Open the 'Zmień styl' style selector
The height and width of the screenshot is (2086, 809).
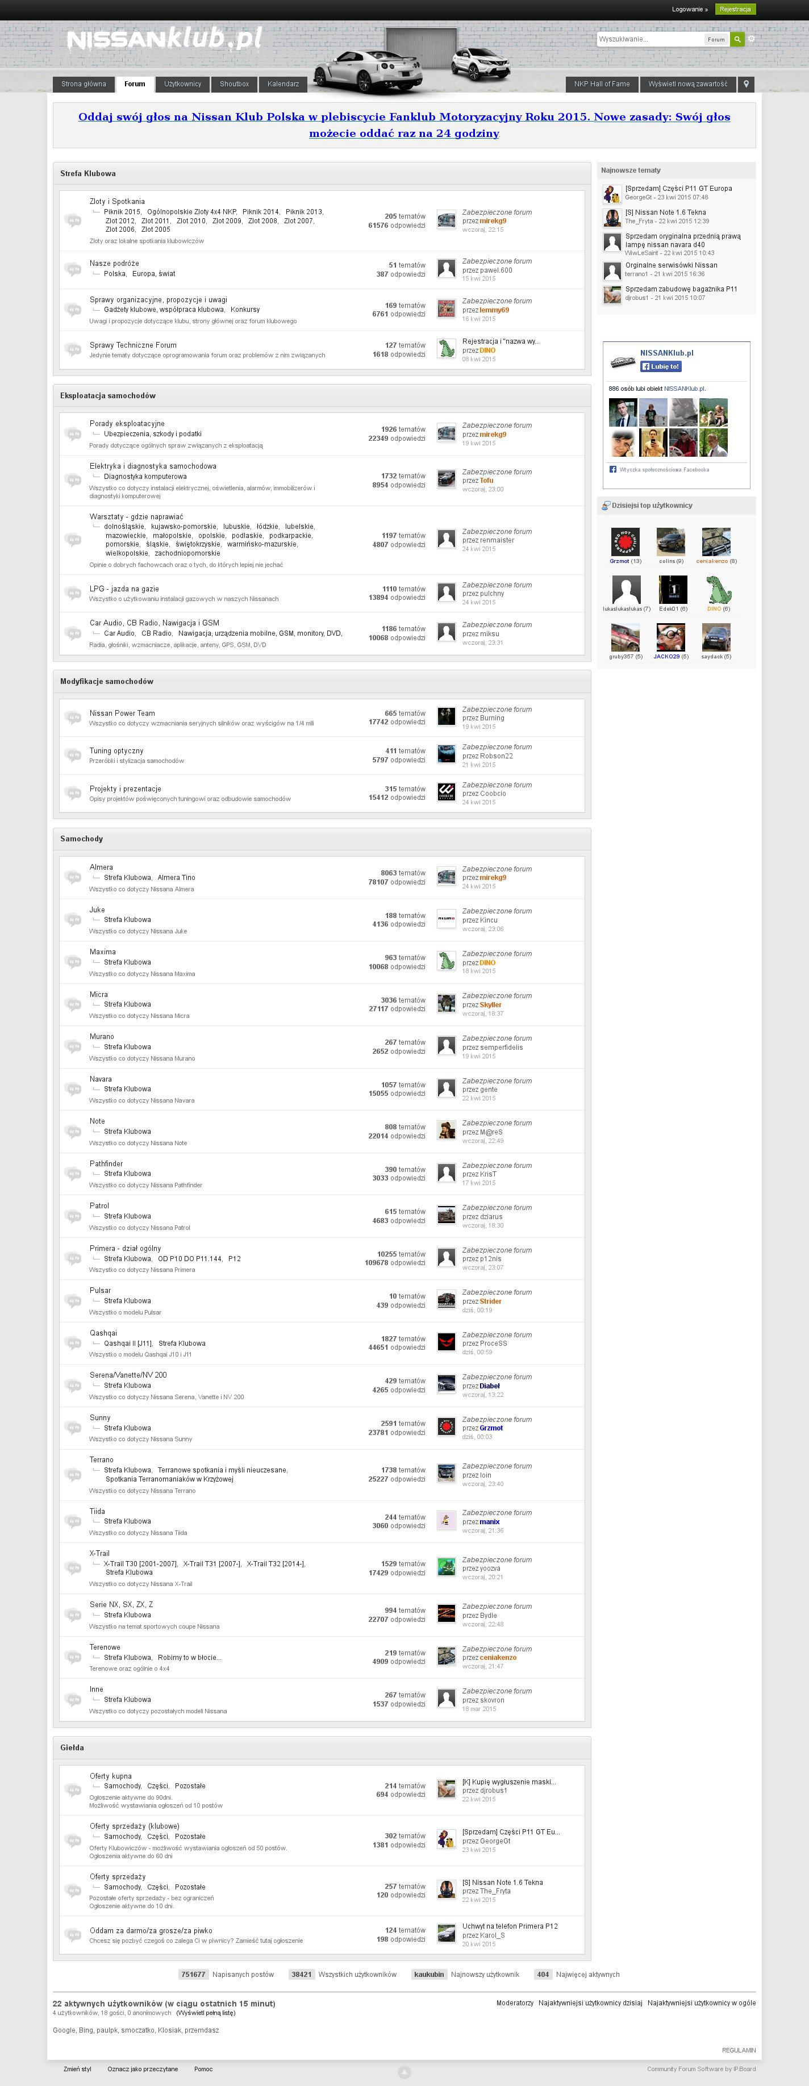click(78, 2069)
